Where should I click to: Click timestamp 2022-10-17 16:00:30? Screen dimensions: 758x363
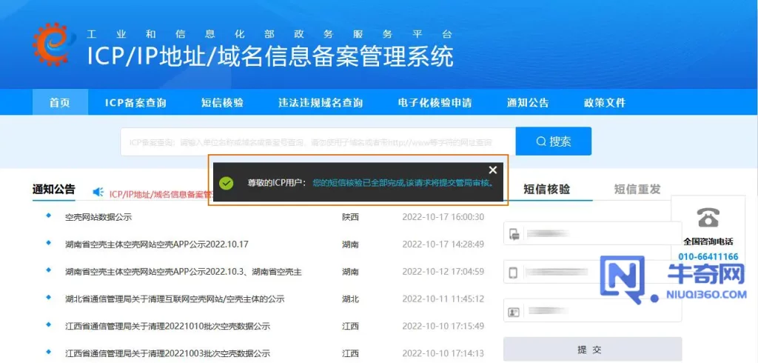[x=443, y=217]
